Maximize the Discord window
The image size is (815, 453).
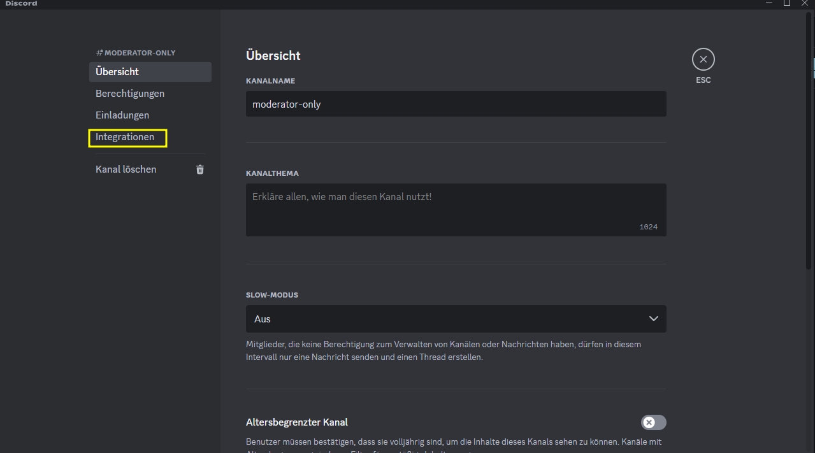click(x=787, y=3)
